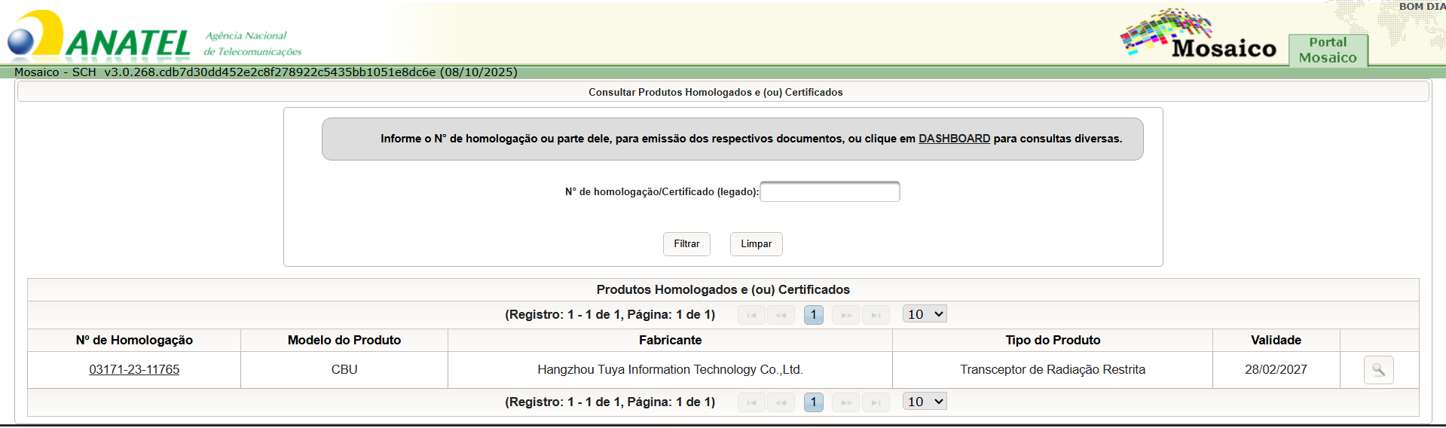Click the Filtrar button
The height and width of the screenshot is (428, 1446).
[x=686, y=244]
